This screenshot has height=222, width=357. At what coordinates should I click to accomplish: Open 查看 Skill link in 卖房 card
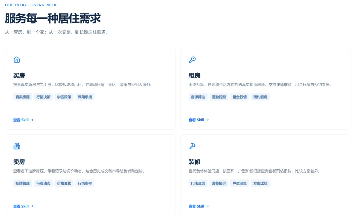pos(23,206)
